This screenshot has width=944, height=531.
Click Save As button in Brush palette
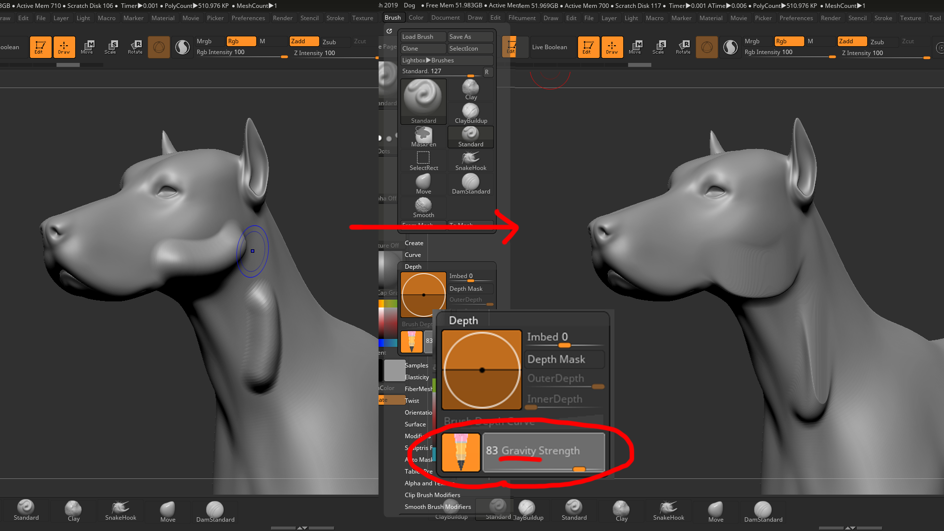[x=471, y=37]
